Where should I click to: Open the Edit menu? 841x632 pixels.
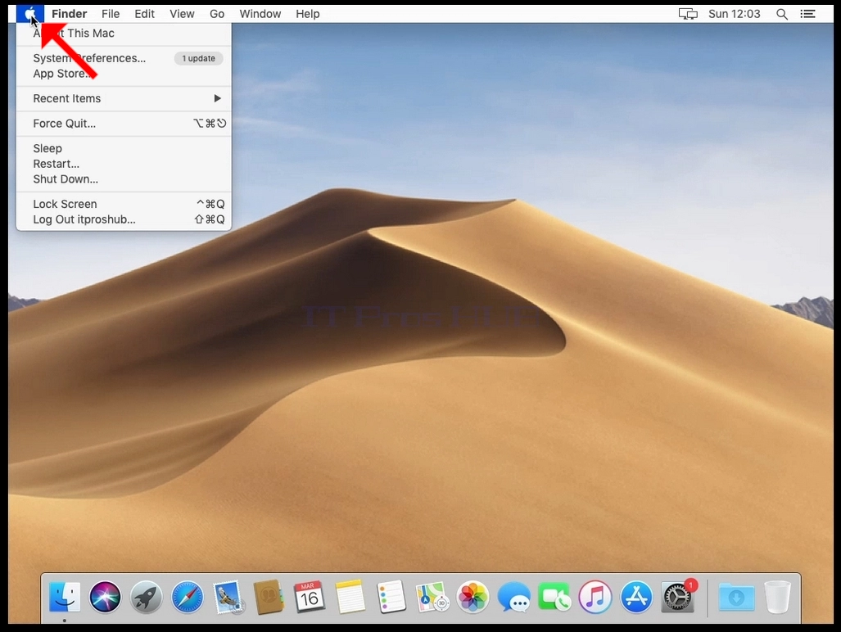[144, 14]
